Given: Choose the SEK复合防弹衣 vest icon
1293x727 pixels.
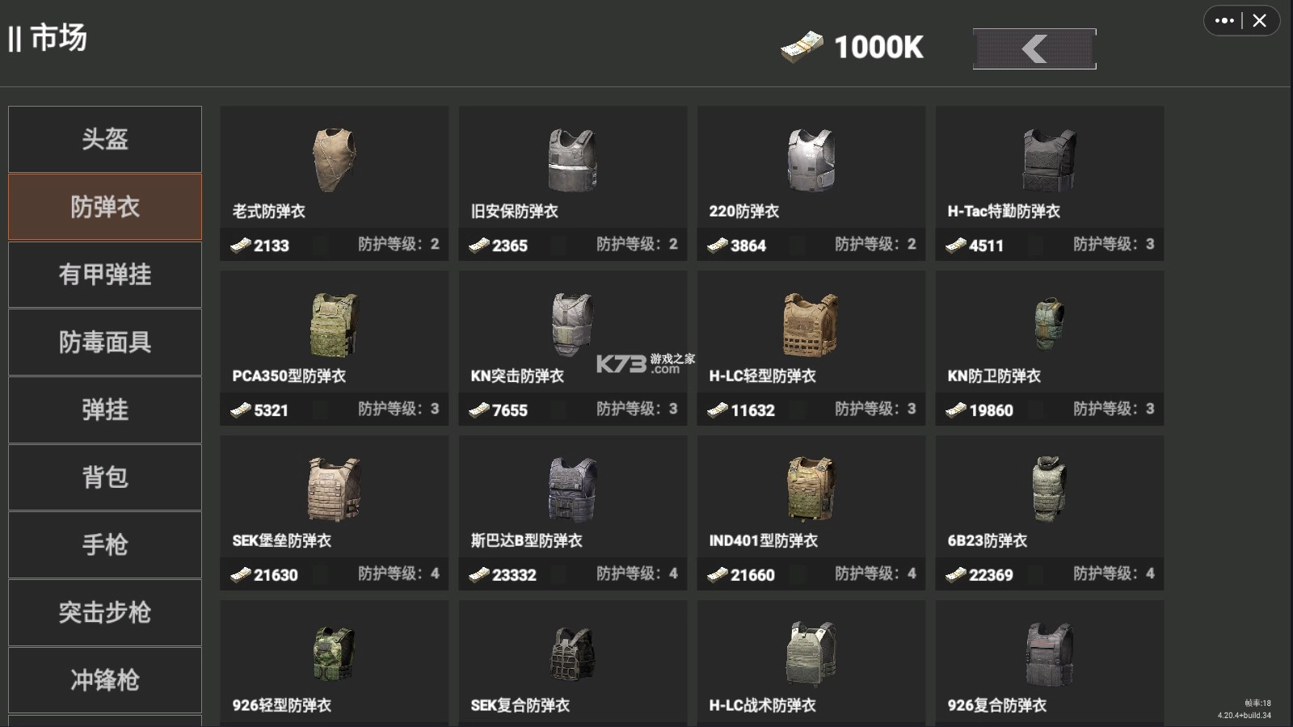Looking at the screenshot, I should click(572, 653).
